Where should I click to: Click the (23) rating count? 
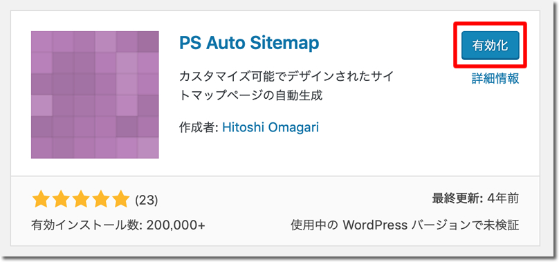click(x=146, y=200)
